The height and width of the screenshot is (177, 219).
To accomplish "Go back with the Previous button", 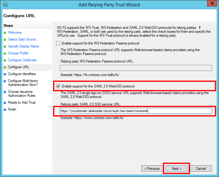I will (152, 169).
